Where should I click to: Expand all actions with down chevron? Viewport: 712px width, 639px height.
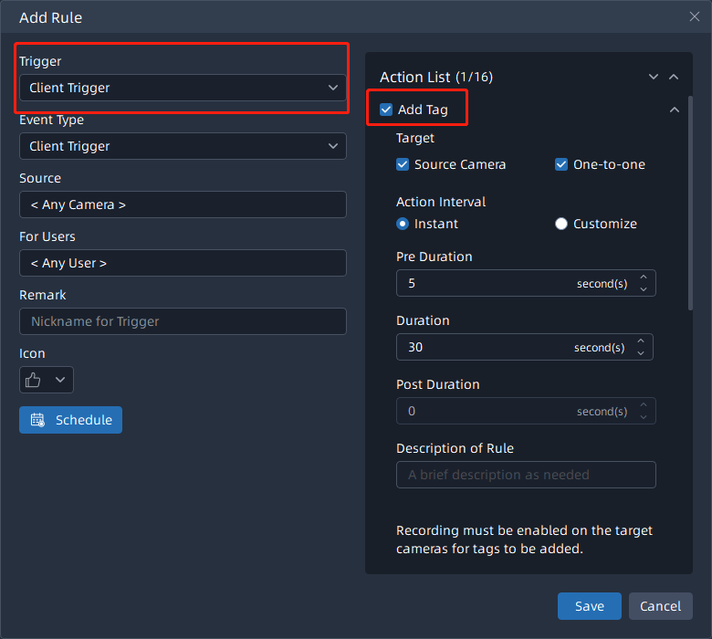(x=654, y=78)
